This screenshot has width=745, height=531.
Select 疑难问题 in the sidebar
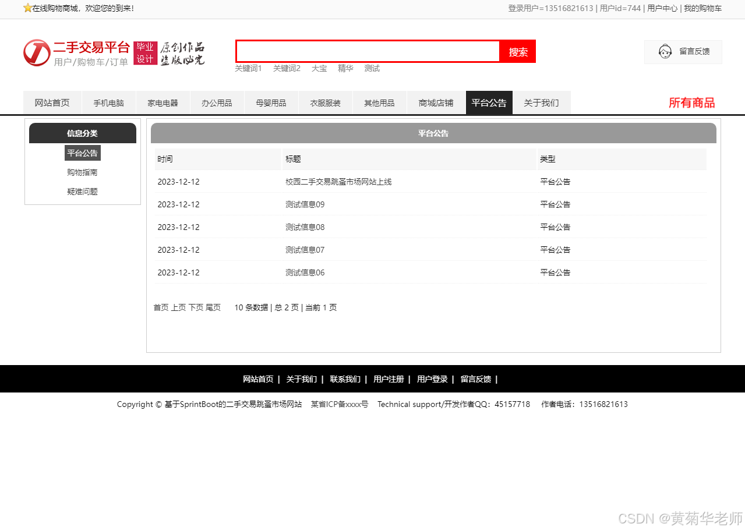click(82, 191)
